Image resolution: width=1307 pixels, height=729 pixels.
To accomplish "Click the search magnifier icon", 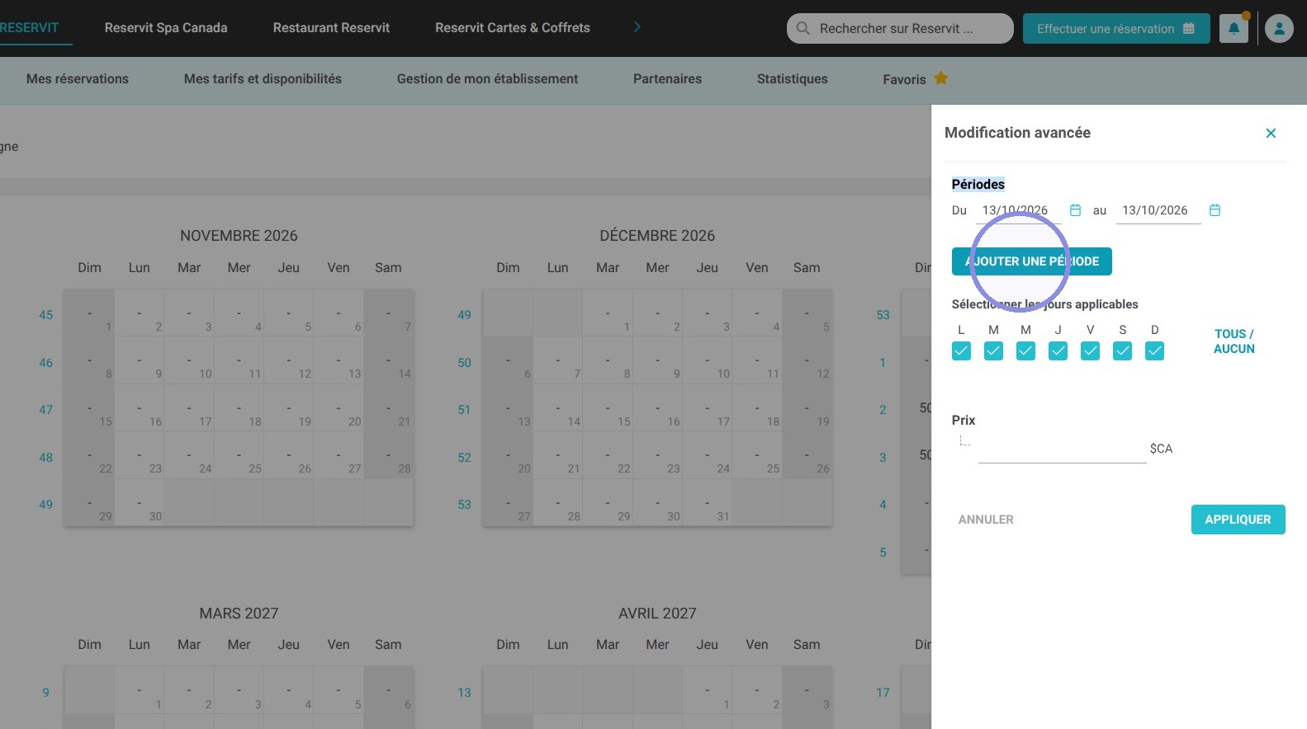I will 803,28.
